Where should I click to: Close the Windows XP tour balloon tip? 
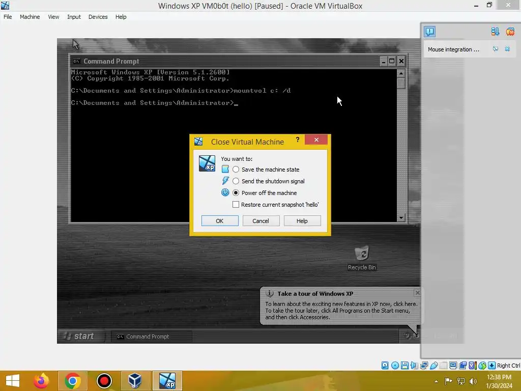[x=417, y=293]
